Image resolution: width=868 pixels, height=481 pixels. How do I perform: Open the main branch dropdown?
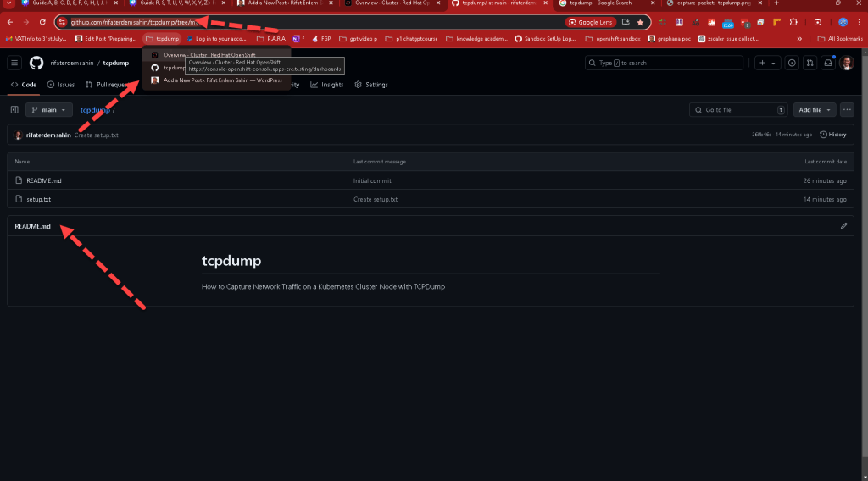tap(48, 110)
